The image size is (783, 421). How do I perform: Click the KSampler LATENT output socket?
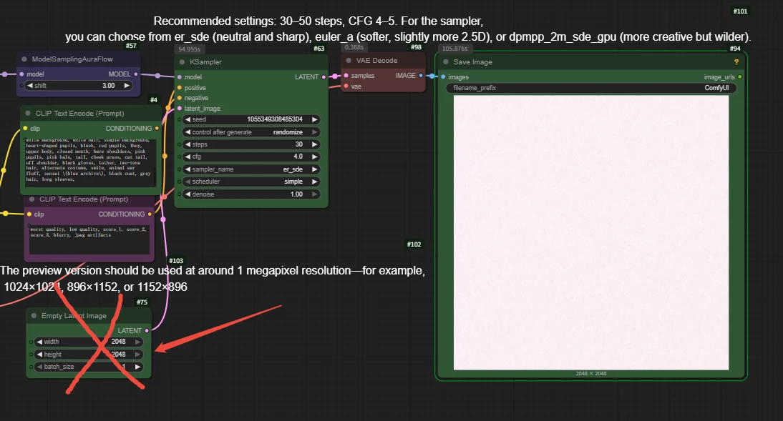324,76
